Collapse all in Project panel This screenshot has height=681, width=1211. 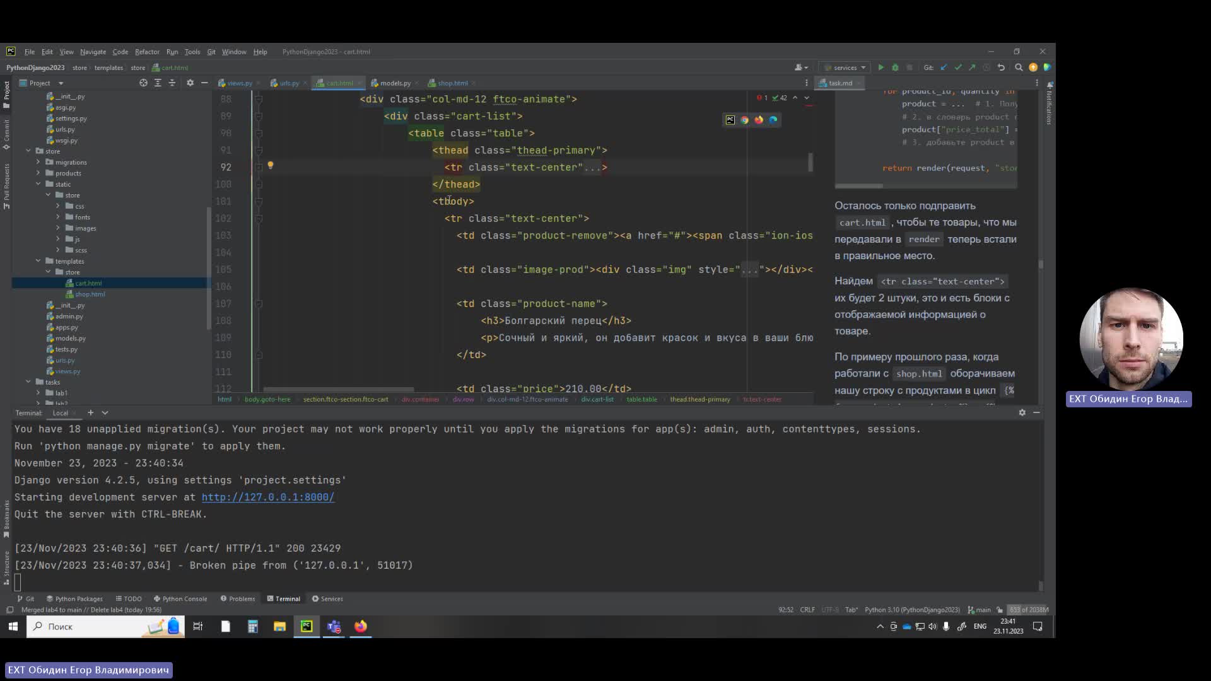coord(172,83)
